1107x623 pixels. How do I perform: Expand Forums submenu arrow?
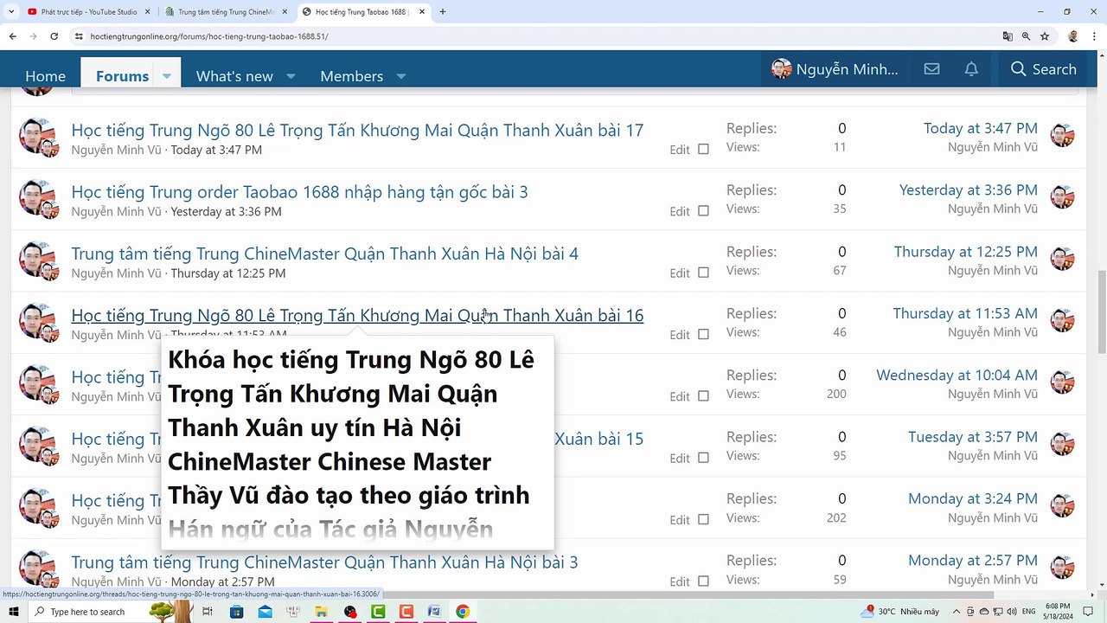(x=167, y=76)
